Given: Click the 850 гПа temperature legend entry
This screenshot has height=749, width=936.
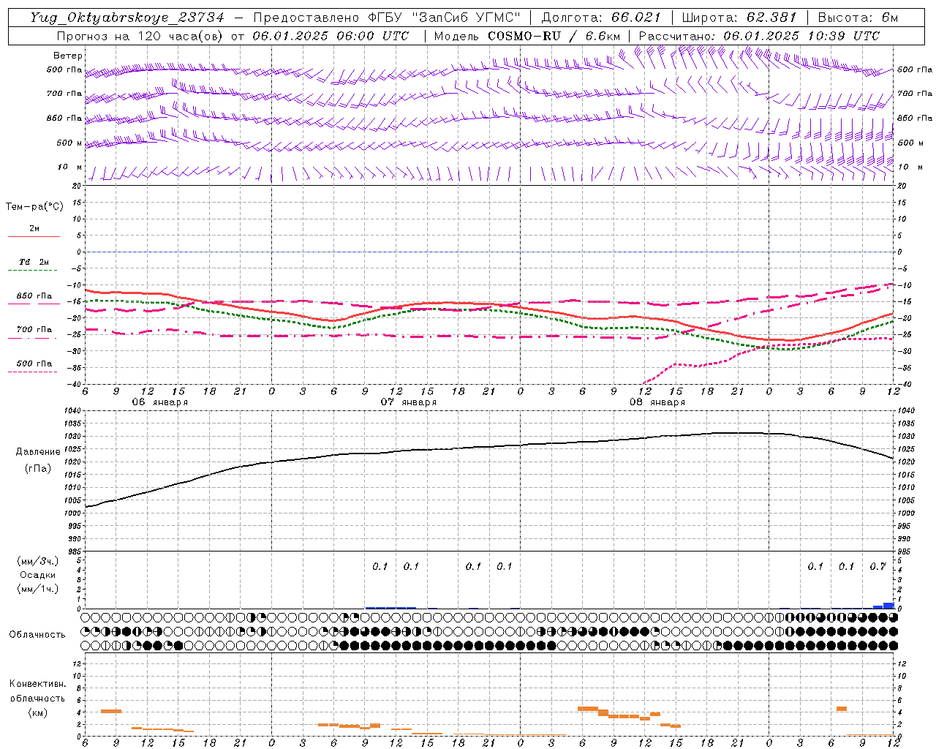Looking at the screenshot, I should tap(34, 296).
